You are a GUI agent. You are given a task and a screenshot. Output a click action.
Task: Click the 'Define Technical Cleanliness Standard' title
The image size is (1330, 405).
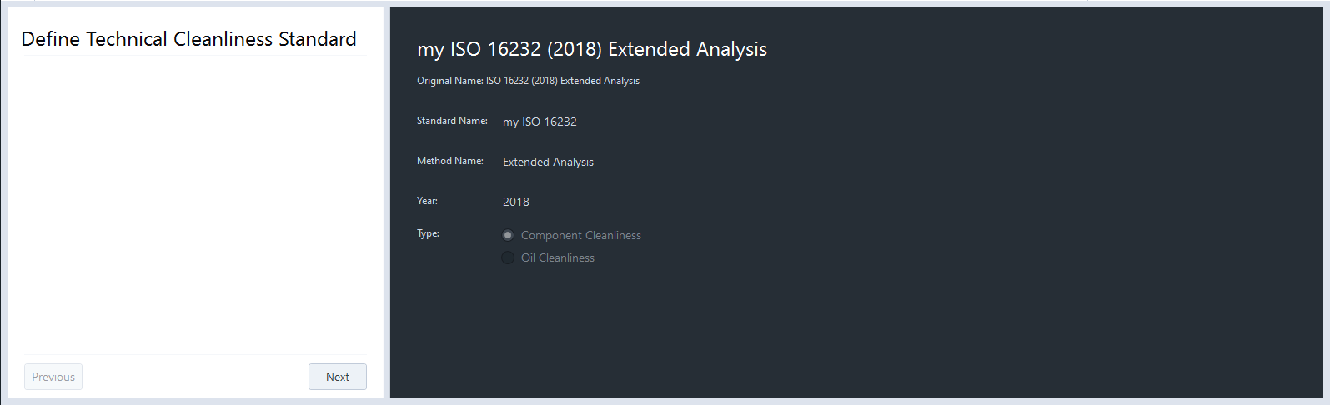[x=188, y=39]
